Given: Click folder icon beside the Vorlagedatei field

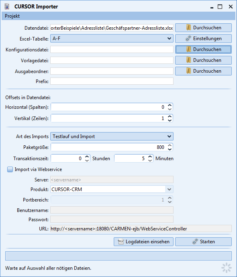Looking at the screenshot, I should 188,60.
